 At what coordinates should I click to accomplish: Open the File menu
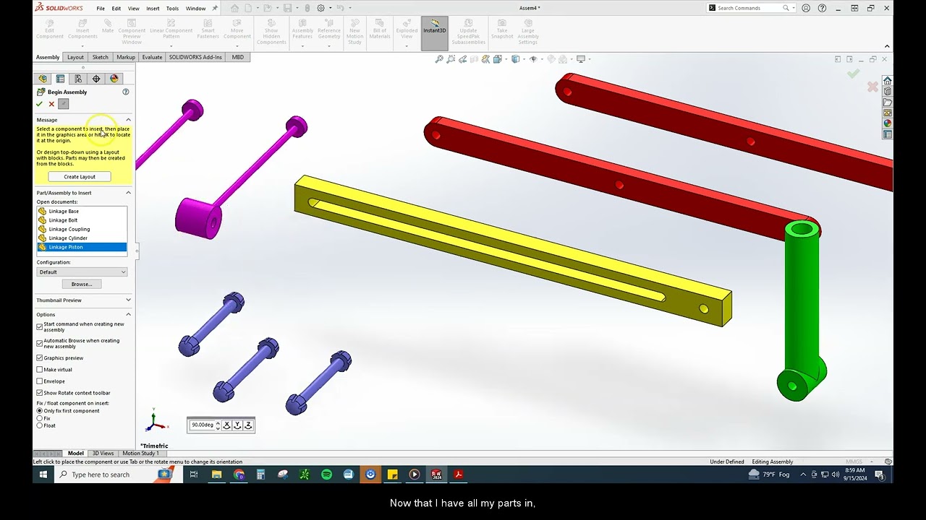101,9
